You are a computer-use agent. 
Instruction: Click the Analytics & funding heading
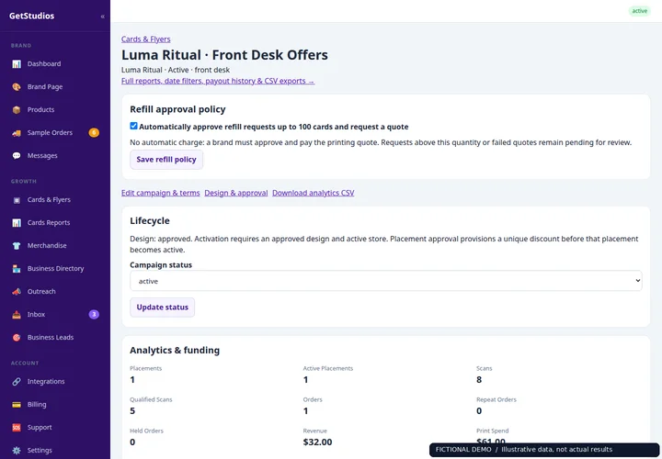pos(175,351)
